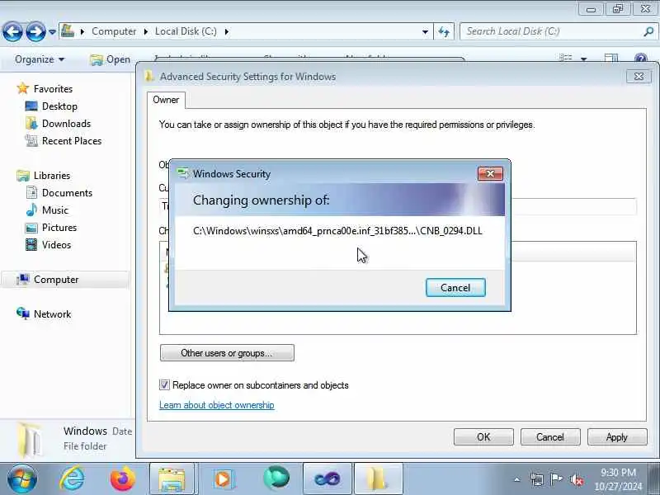The image size is (660, 495).
Task: Open network status tray icon
Action: click(x=537, y=479)
